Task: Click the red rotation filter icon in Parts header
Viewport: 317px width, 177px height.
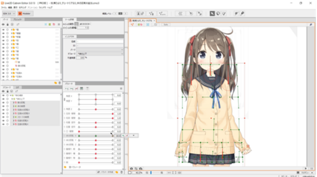Action: point(54,24)
